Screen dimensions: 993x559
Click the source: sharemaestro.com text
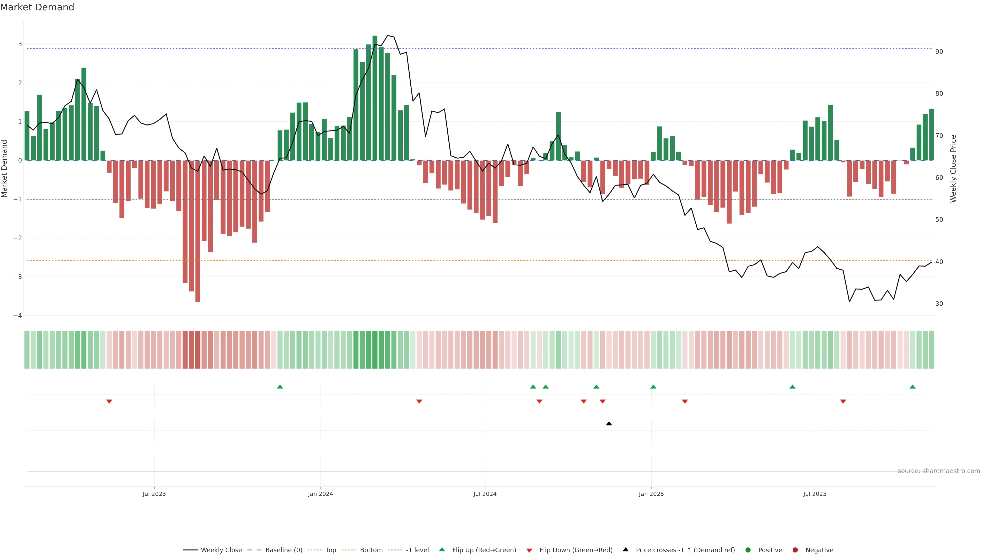coord(939,471)
